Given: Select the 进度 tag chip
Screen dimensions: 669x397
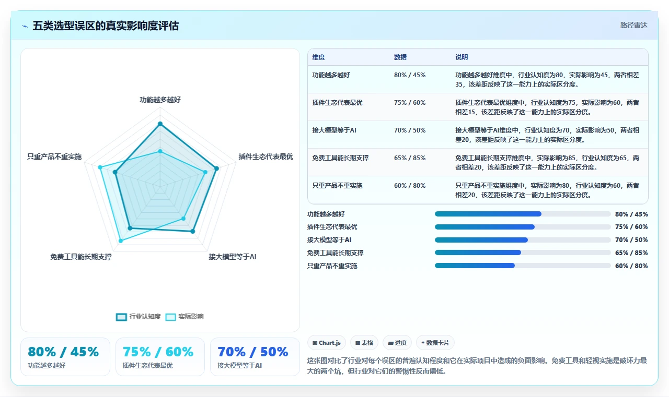Looking at the screenshot, I should click(397, 343).
